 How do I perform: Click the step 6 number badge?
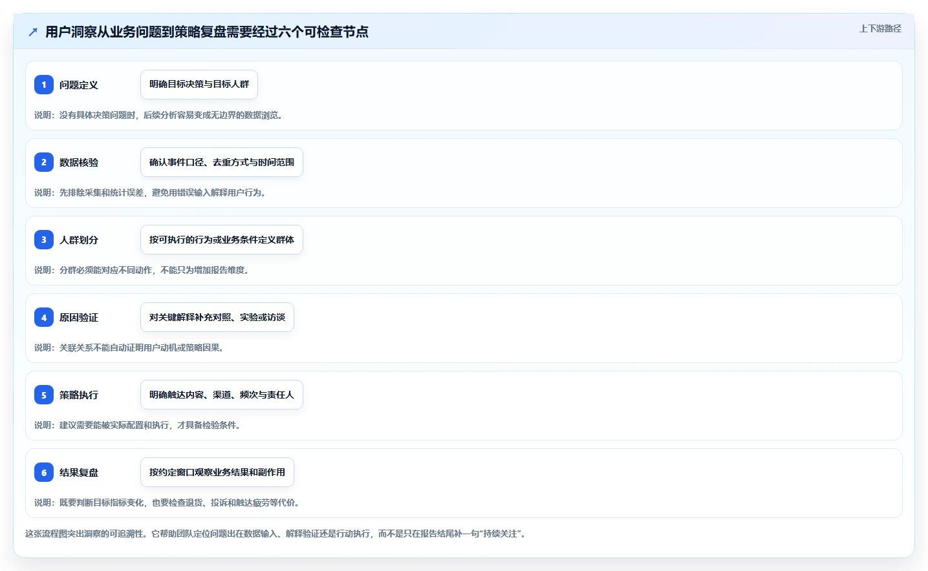pyautogui.click(x=44, y=472)
